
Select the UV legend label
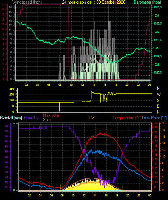(x=92, y=118)
